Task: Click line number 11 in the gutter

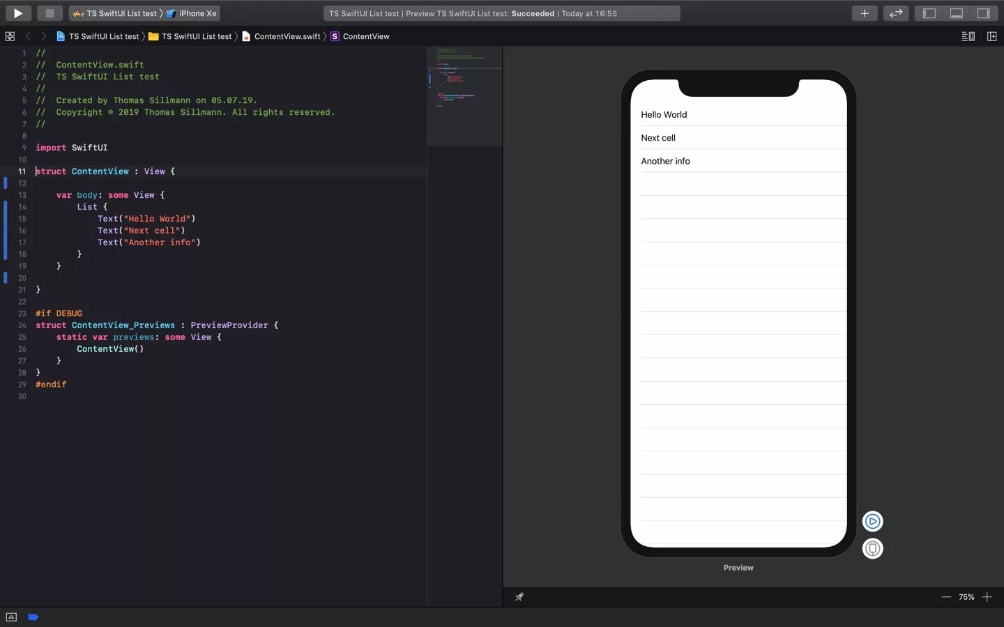Action: tap(22, 171)
